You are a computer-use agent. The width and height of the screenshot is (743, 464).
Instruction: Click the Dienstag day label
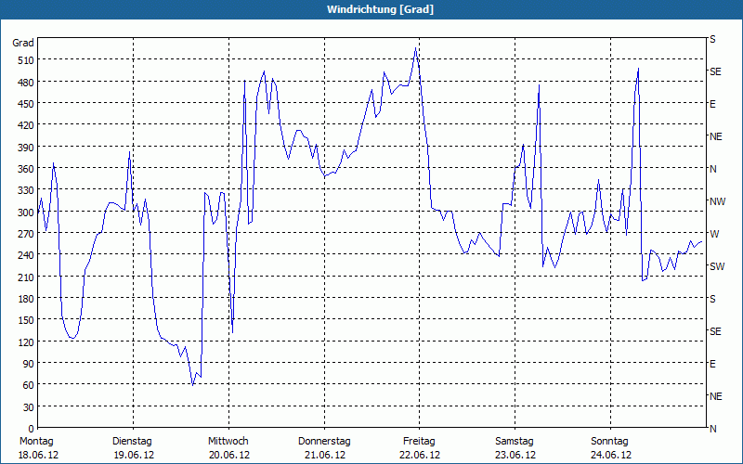pos(132,442)
